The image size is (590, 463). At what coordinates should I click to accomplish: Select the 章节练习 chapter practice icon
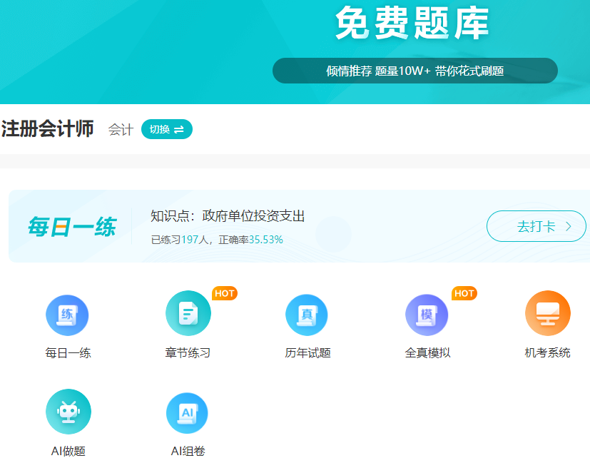click(x=187, y=313)
